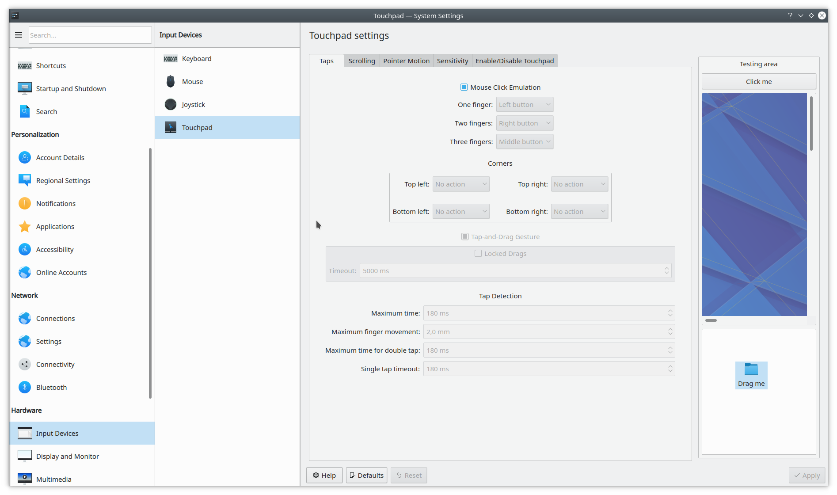Click the System Settings app icon in title bar
This screenshot has height=495, width=837.
(15, 15)
